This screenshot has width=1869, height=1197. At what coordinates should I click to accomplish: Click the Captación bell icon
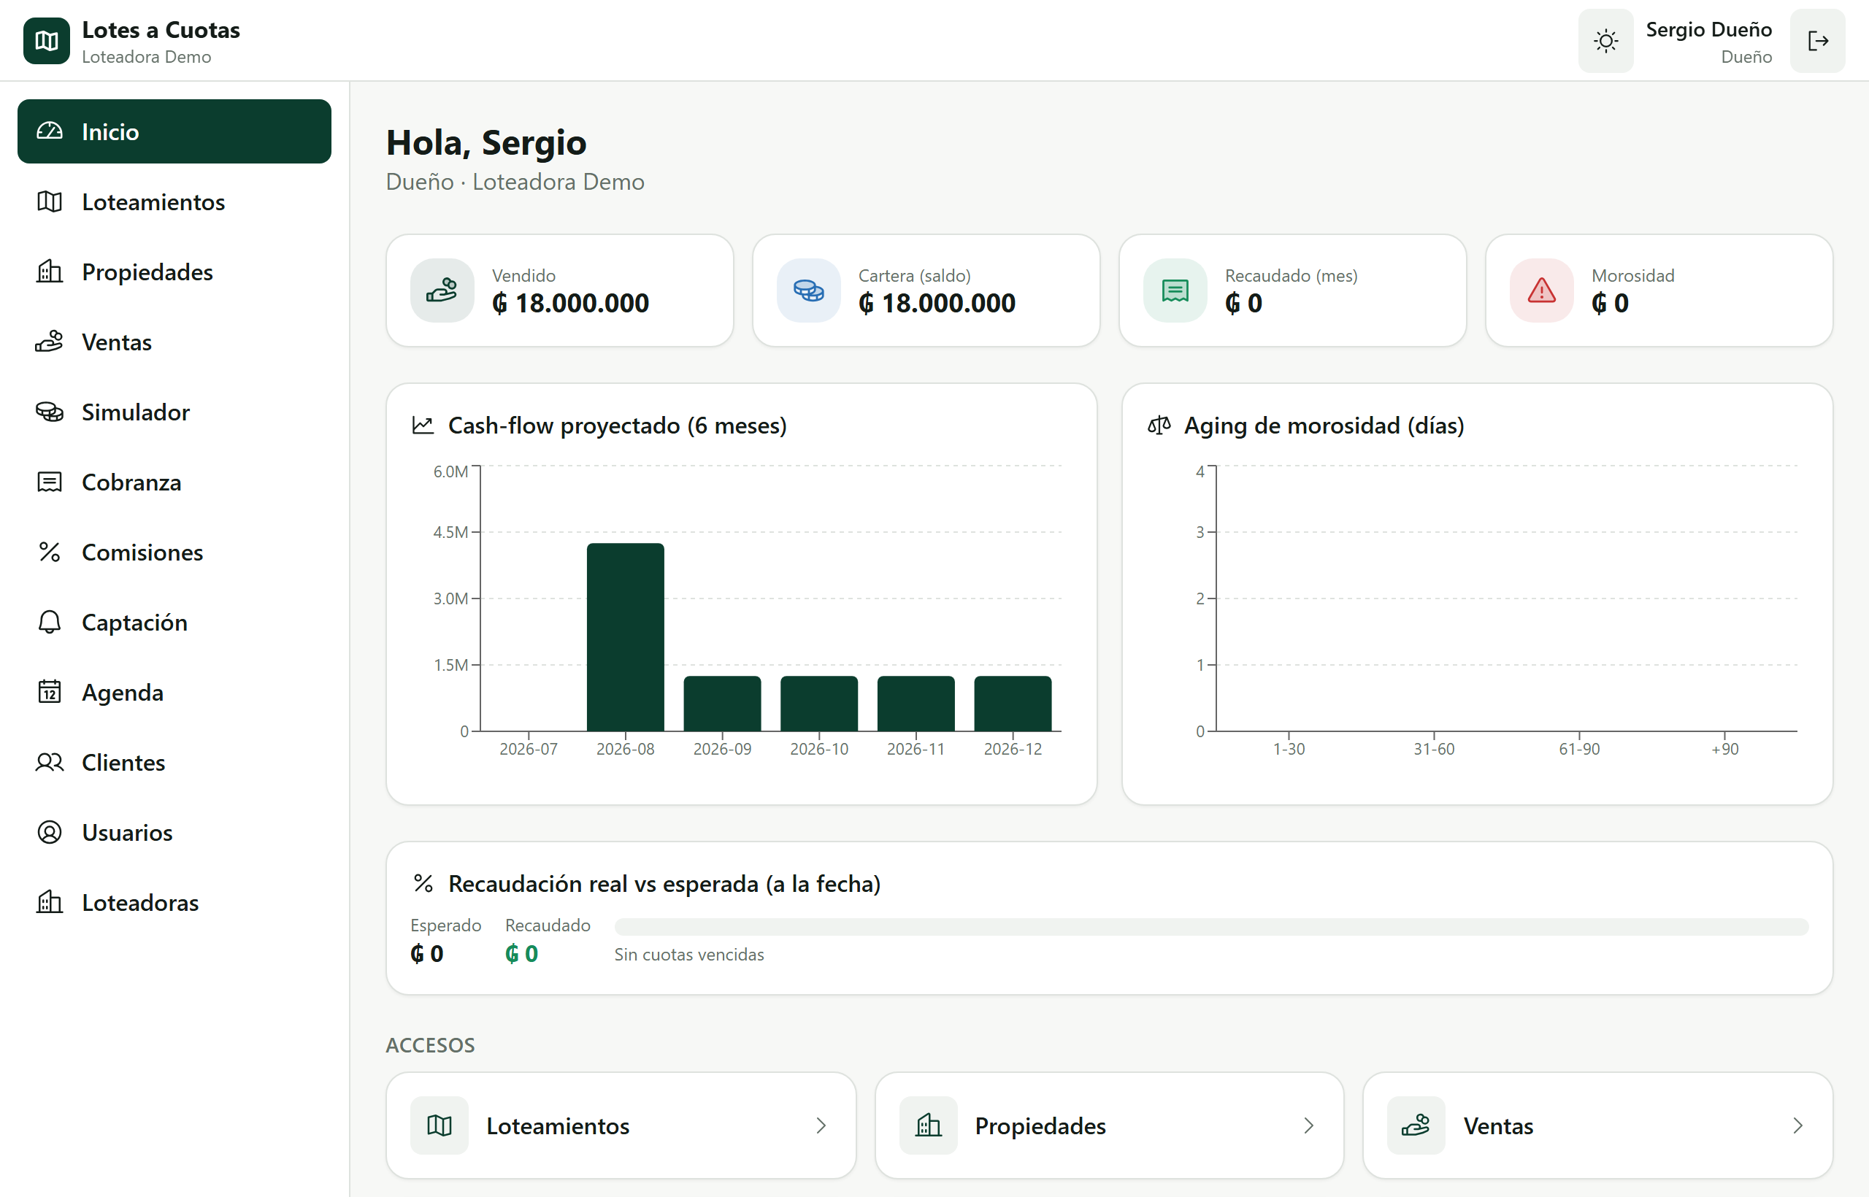[x=50, y=622]
